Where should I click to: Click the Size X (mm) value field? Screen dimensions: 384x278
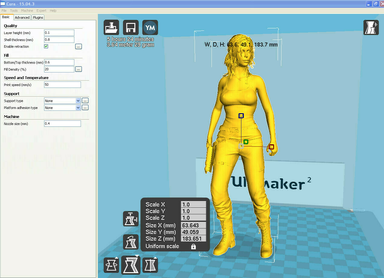[x=193, y=225]
